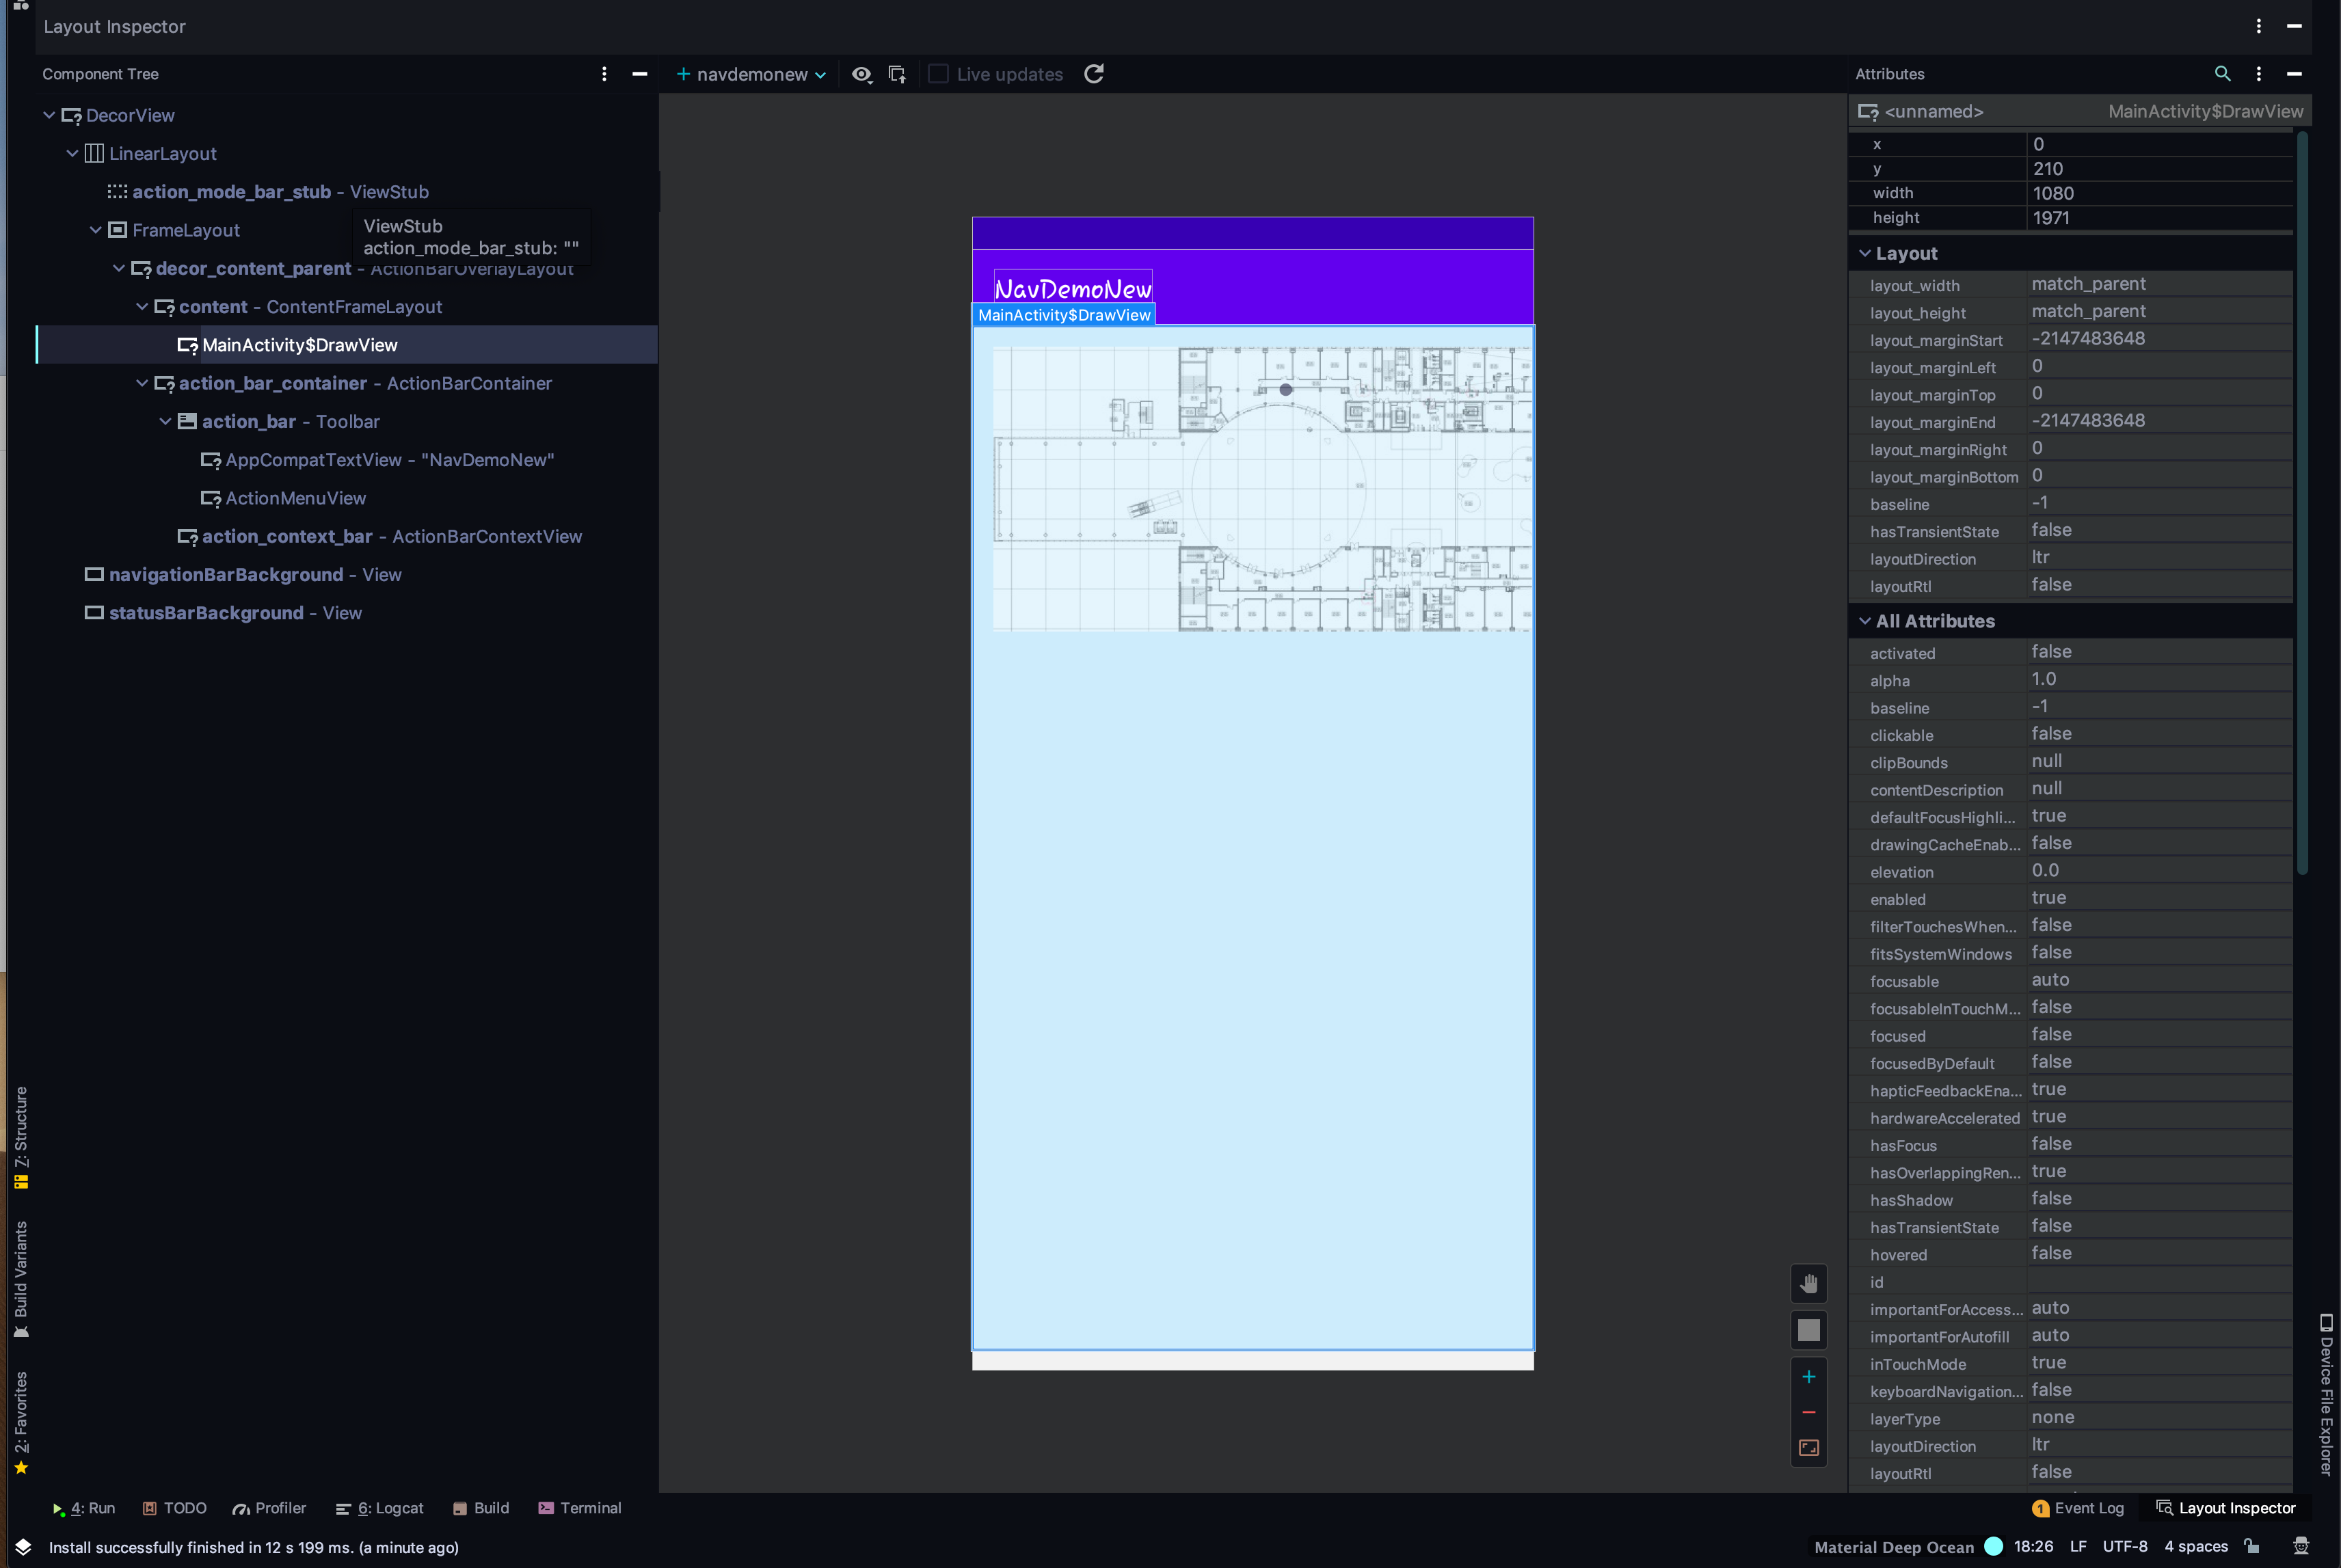The image size is (2341, 1568).
Task: Open Layout Inspector window options menu
Action: (2259, 26)
